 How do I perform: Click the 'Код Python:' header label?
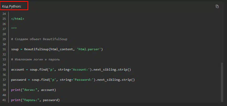coord(12,7)
